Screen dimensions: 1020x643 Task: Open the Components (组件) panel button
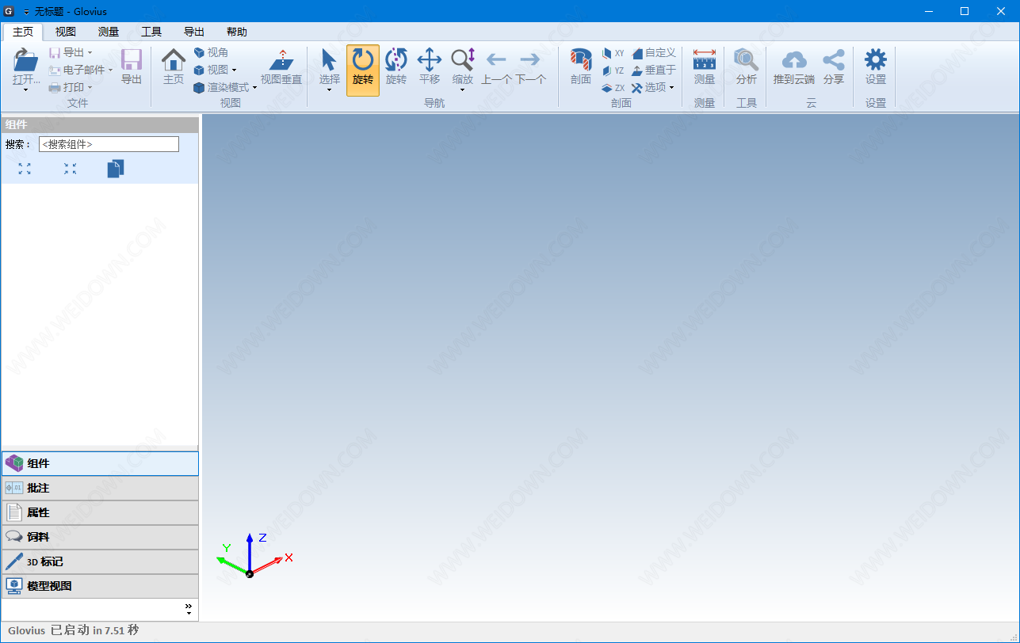click(100, 463)
